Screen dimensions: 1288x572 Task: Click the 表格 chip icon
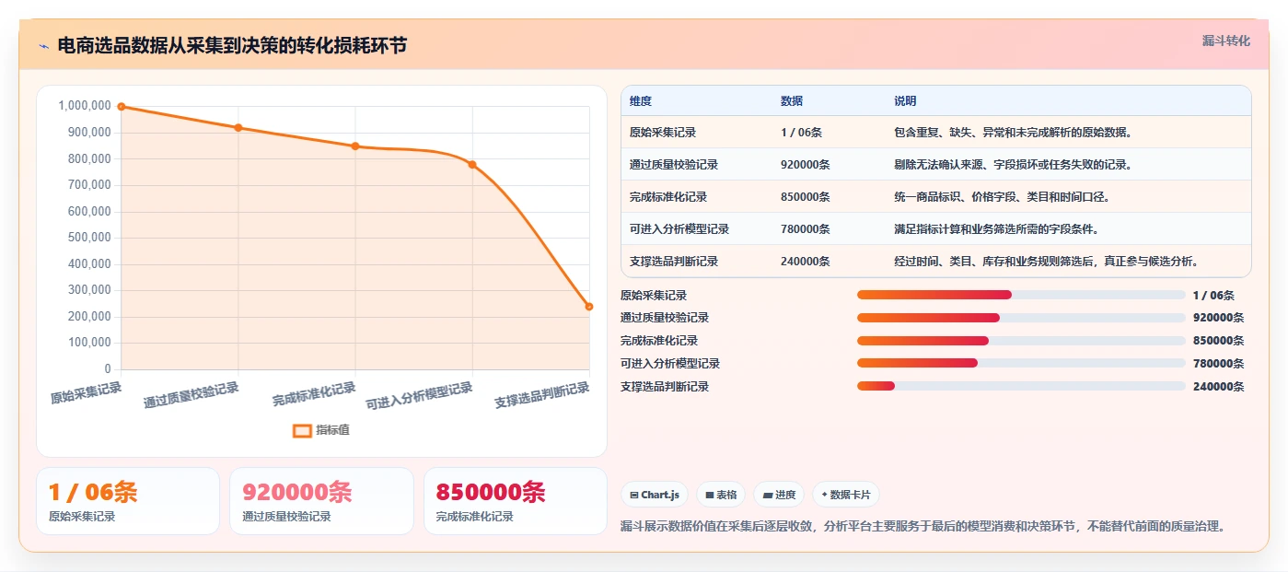tap(710, 496)
